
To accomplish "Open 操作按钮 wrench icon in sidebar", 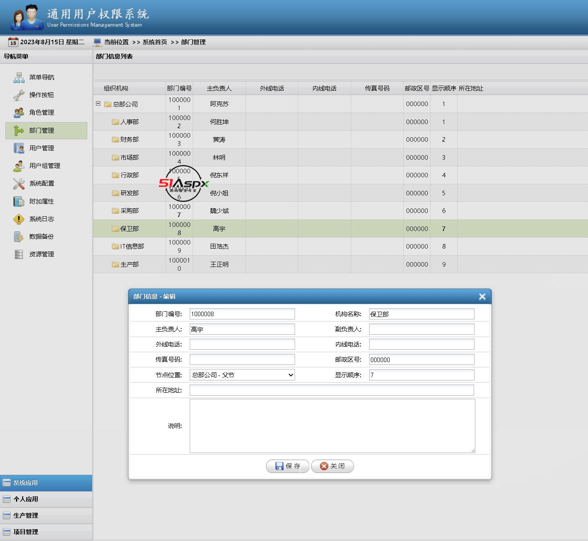I will (19, 95).
